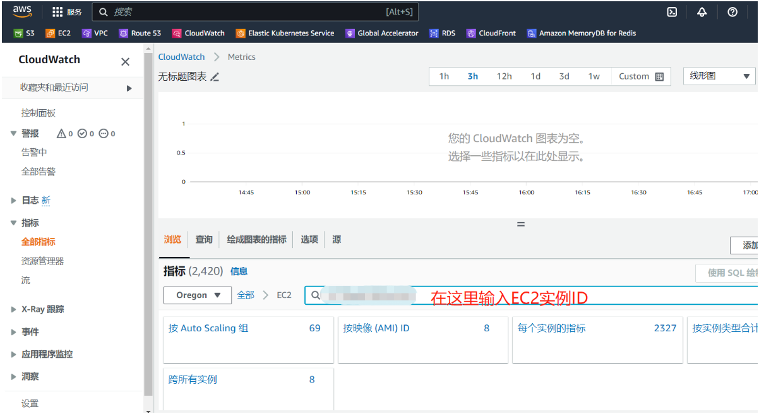
Task: Open 资源管理器 in sidebar
Action: click(x=43, y=261)
